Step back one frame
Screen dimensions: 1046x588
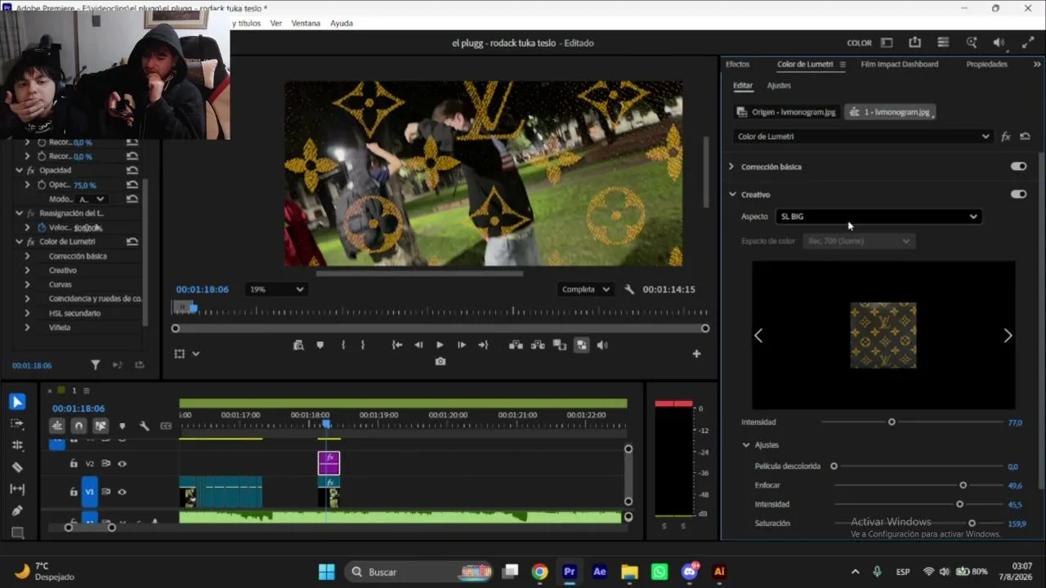click(x=418, y=345)
